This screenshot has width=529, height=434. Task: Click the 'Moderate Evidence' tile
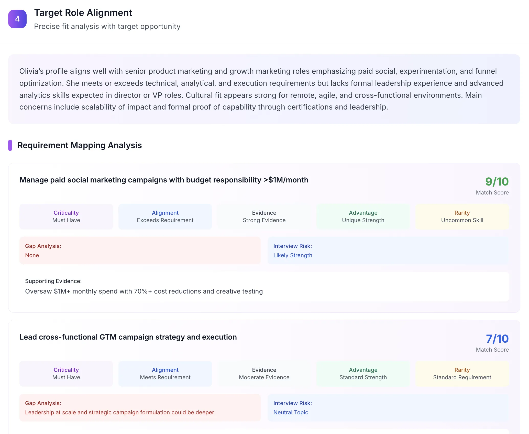(264, 374)
